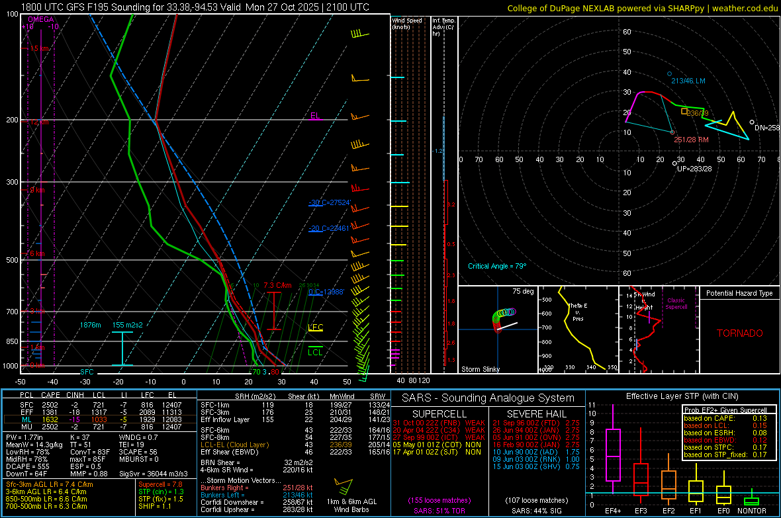This screenshot has height=518, width=781.
Task: Click the red RM circle marker on hodograph
Action: [x=672, y=132]
